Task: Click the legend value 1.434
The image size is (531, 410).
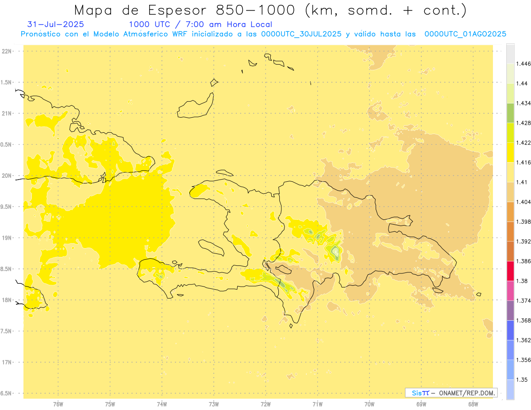Action: (x=523, y=103)
